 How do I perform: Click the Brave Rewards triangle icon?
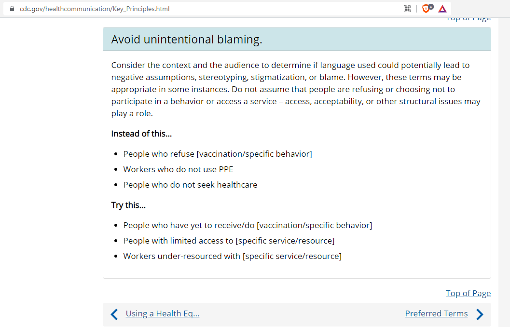(x=442, y=9)
